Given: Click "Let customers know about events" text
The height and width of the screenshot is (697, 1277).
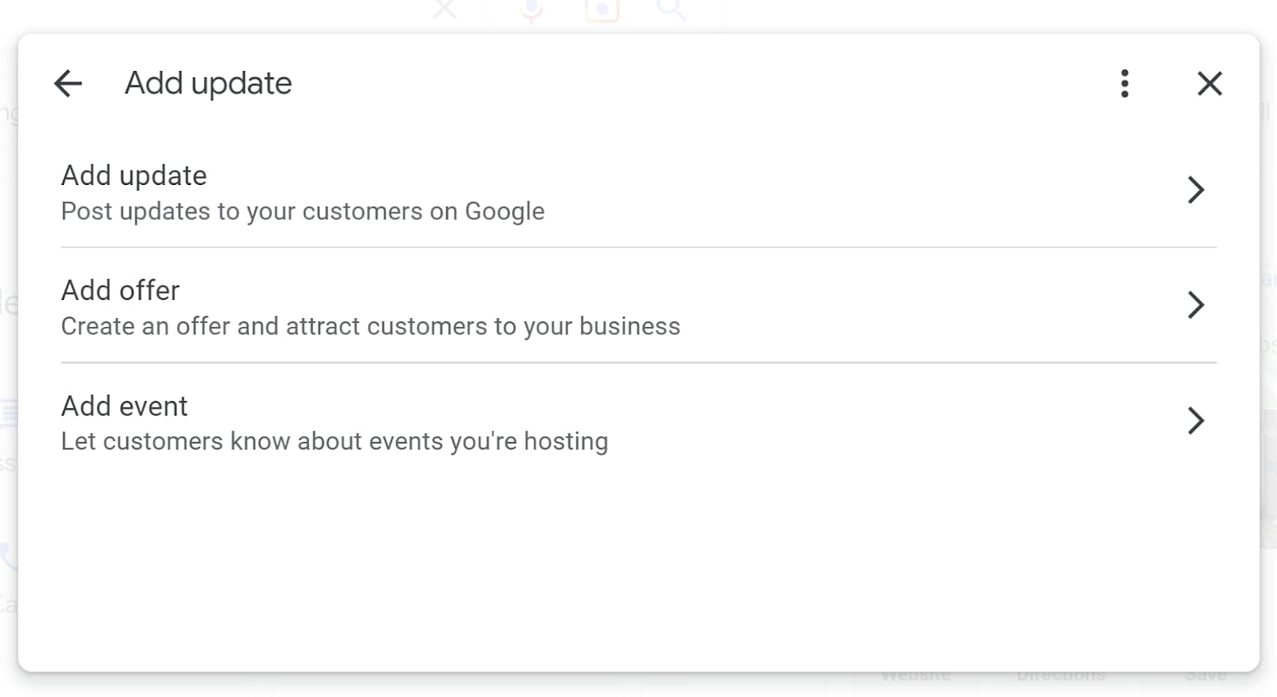Looking at the screenshot, I should coord(334,441).
